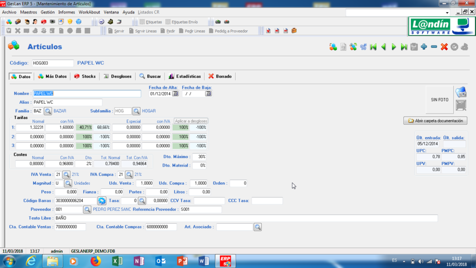The height and width of the screenshot is (268, 476).
Task: Navigate to the first record
Action: click(x=374, y=47)
